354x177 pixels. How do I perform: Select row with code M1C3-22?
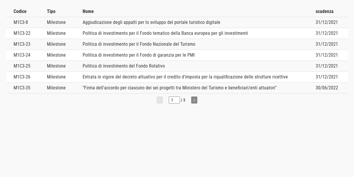[x=177, y=33]
